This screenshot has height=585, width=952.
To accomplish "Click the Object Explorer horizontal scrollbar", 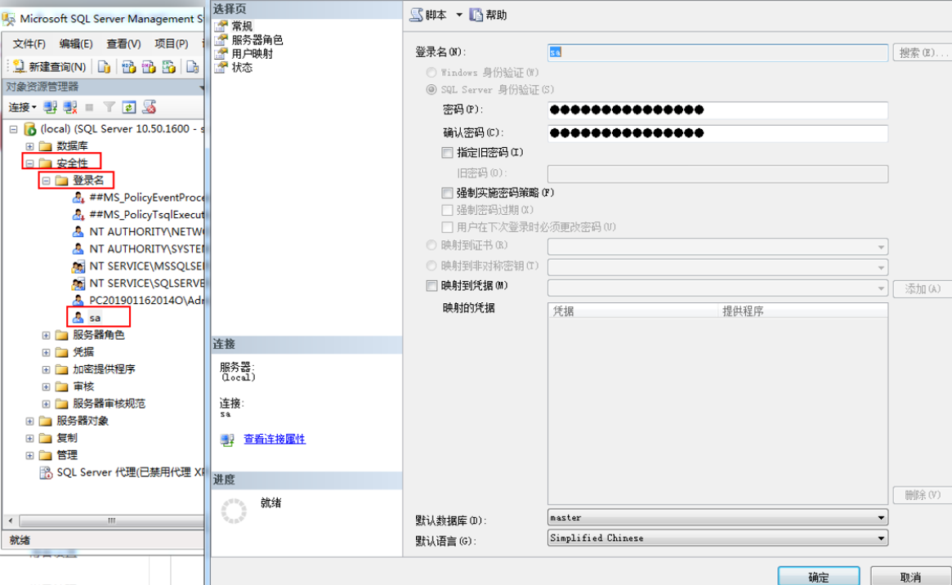I will [110, 520].
